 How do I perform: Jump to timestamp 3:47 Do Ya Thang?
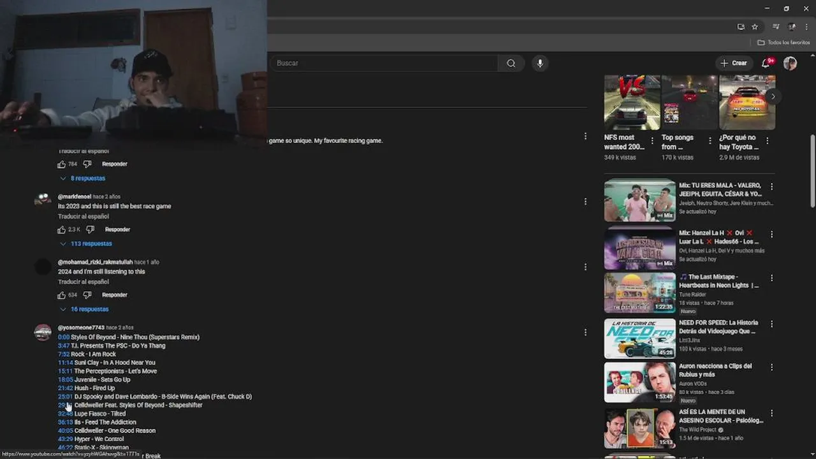click(x=64, y=346)
